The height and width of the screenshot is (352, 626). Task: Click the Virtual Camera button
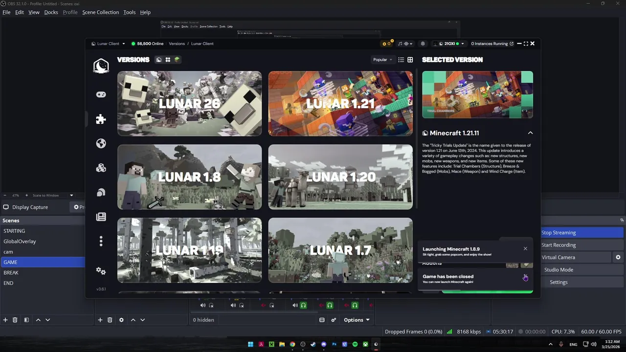[x=576, y=257]
